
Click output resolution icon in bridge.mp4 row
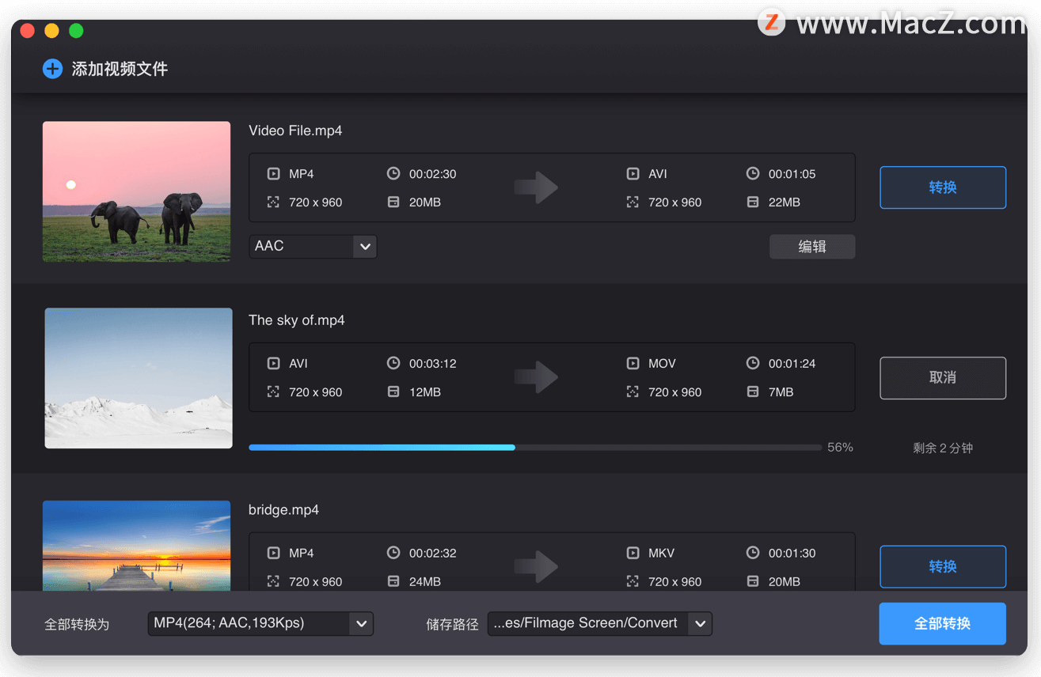point(633,582)
